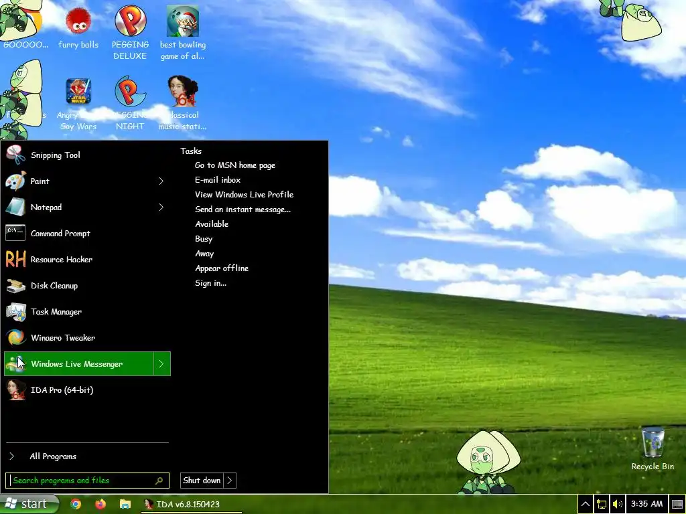Viewport: 686px width, 514px height.
Task: Open network icon in system tray
Action: 602,504
